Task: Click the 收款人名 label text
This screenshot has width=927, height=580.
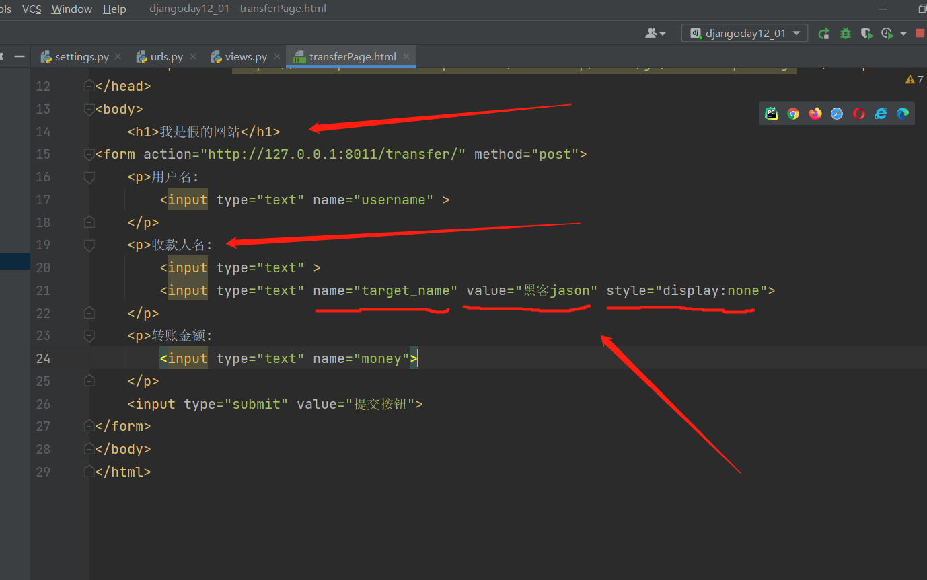Action: point(179,245)
